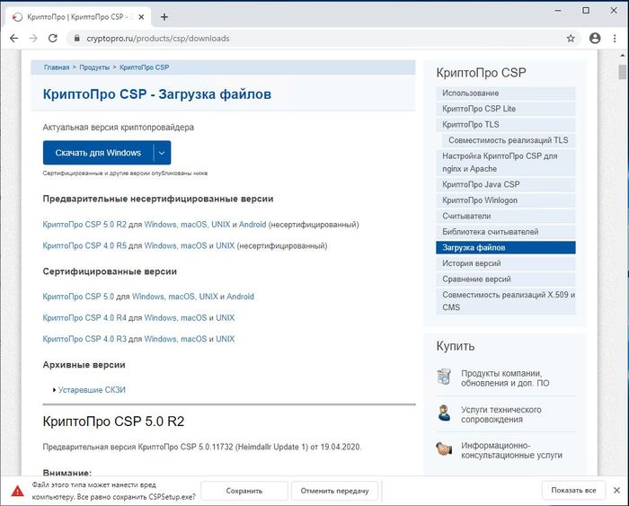Viewport: 629px width, 506px height.
Task: Click the tab favicon of КриптоПро
Action: click(x=17, y=17)
